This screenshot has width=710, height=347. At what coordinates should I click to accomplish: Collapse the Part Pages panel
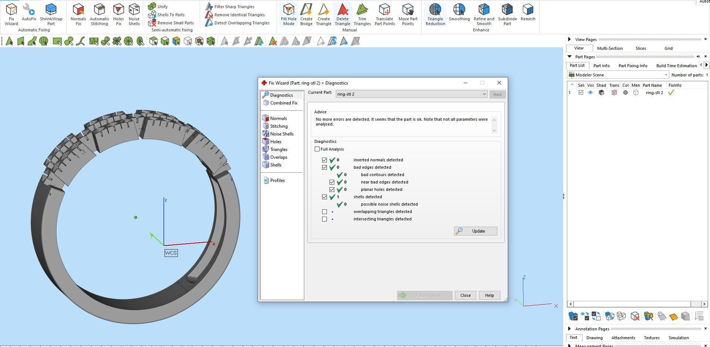[x=569, y=56]
